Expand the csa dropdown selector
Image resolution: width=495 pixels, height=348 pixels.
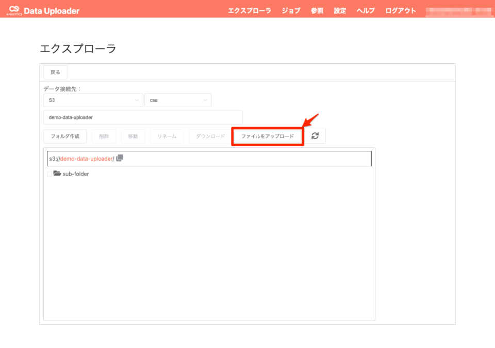tap(178, 100)
